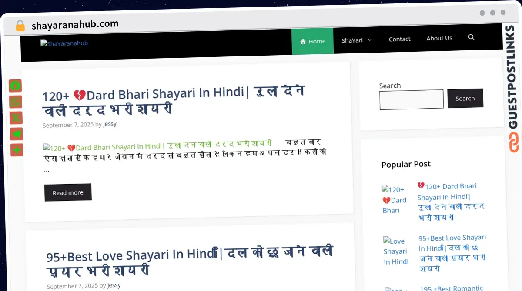Open the About Us page
This screenshot has height=291, width=522.
click(439, 38)
